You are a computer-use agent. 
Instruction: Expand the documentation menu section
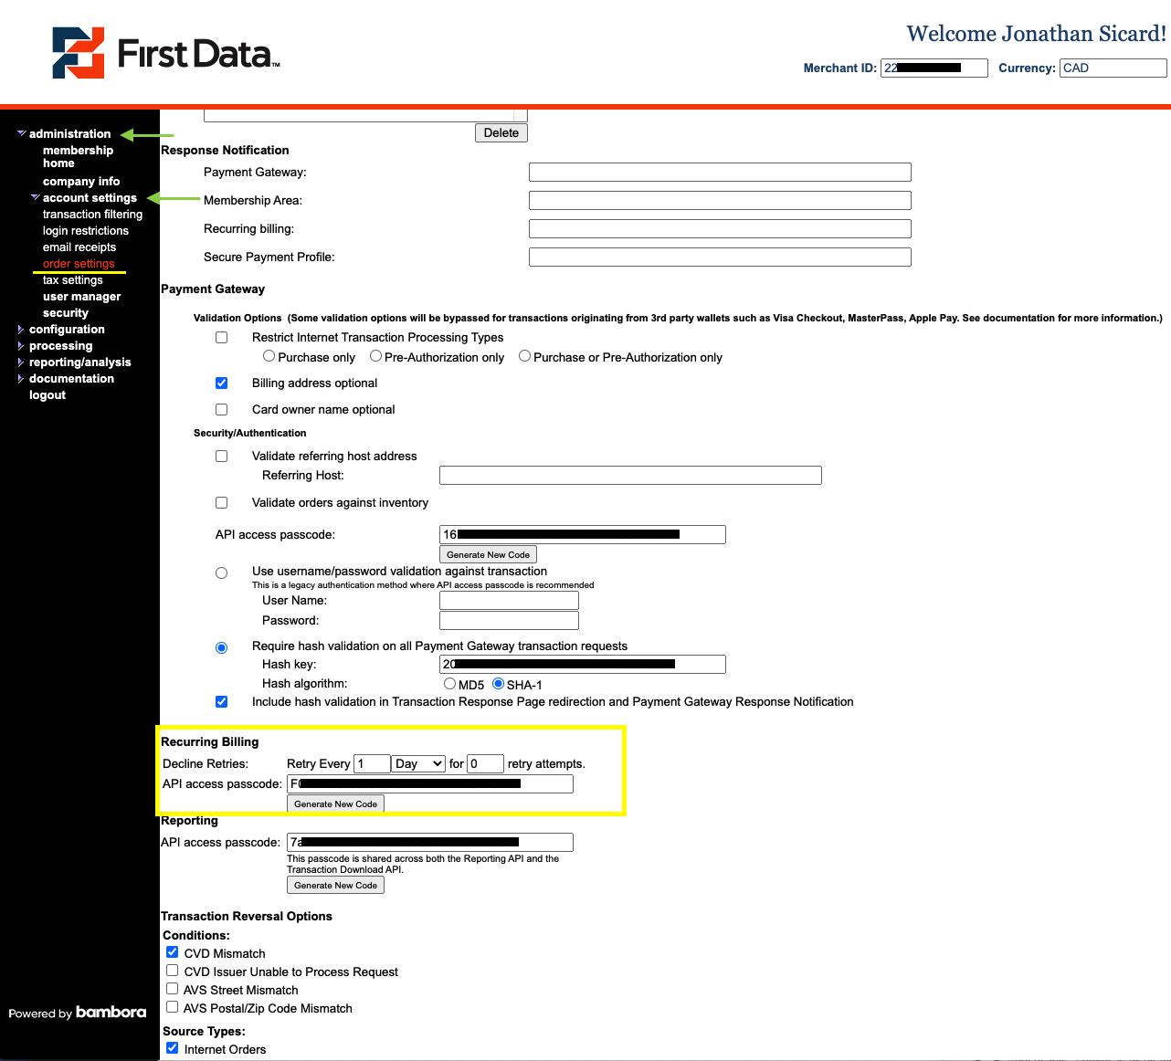(21, 379)
